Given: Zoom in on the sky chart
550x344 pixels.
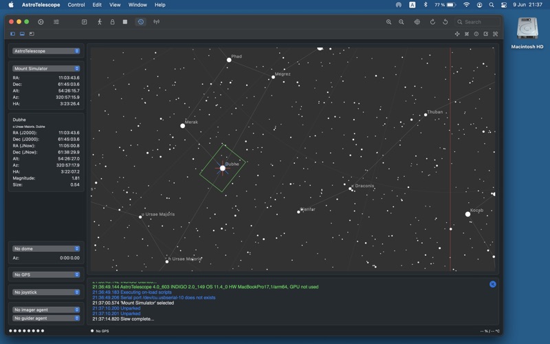Looking at the screenshot, I should [388, 22].
